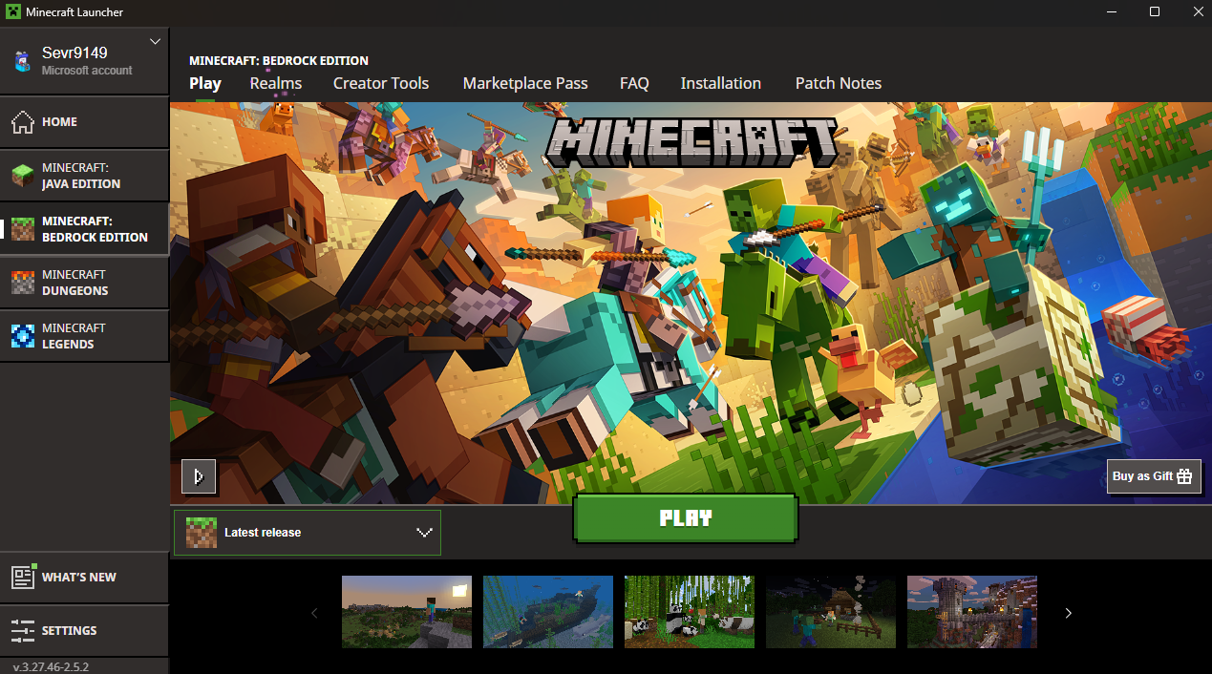Click the grass block icon in version selector
1212x674 pixels.
point(202,533)
